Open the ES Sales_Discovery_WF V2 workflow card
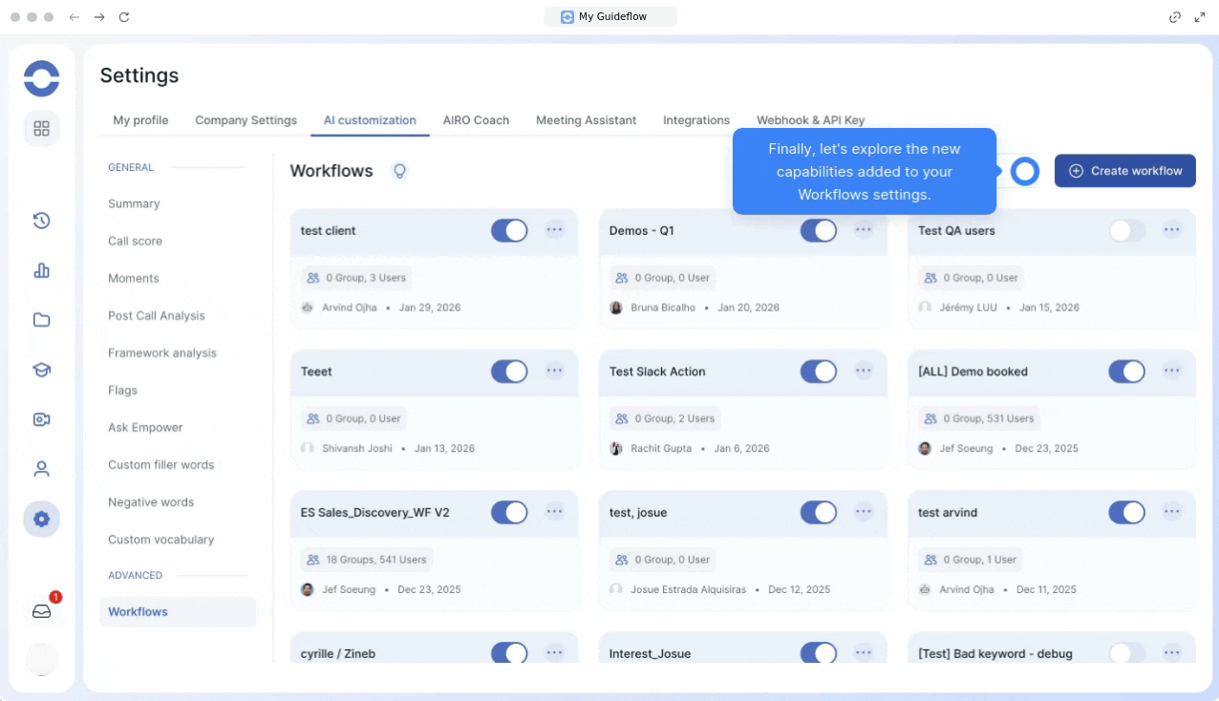This screenshot has height=701, width=1219. pyautogui.click(x=374, y=513)
